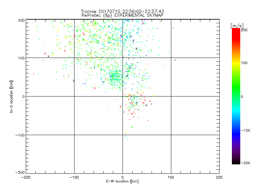Click the colorbar label '-200'
The image size is (258, 193).
point(245,163)
